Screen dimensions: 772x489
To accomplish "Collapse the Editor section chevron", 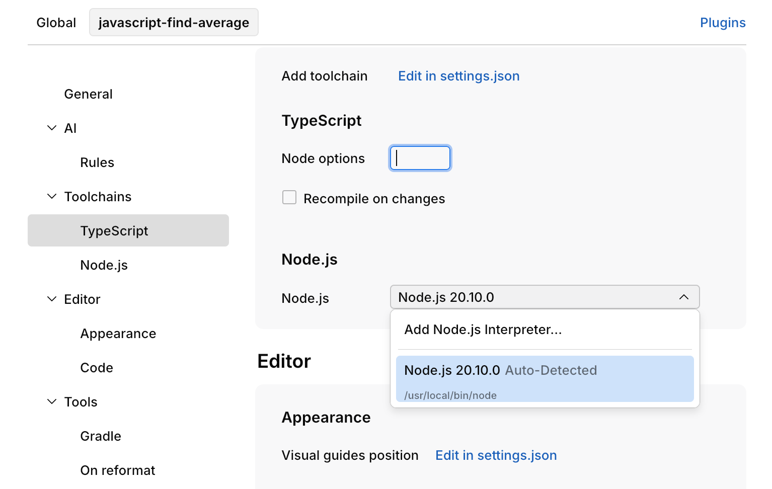I will click(x=52, y=299).
